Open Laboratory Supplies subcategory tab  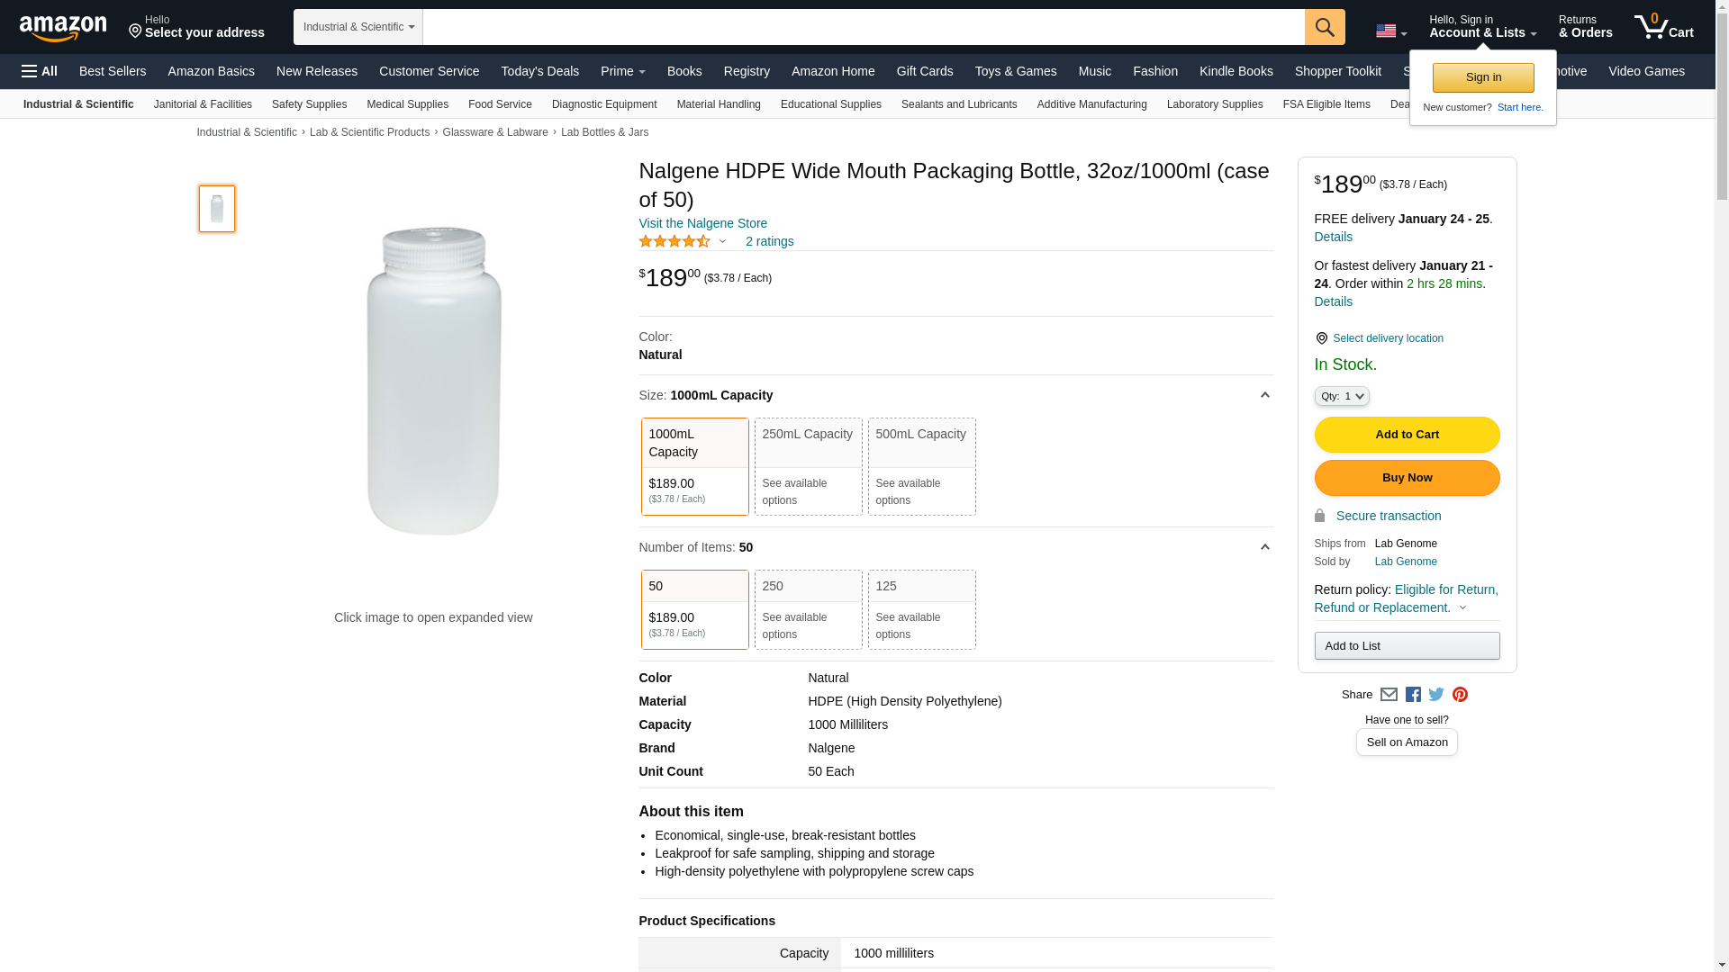1214,104
